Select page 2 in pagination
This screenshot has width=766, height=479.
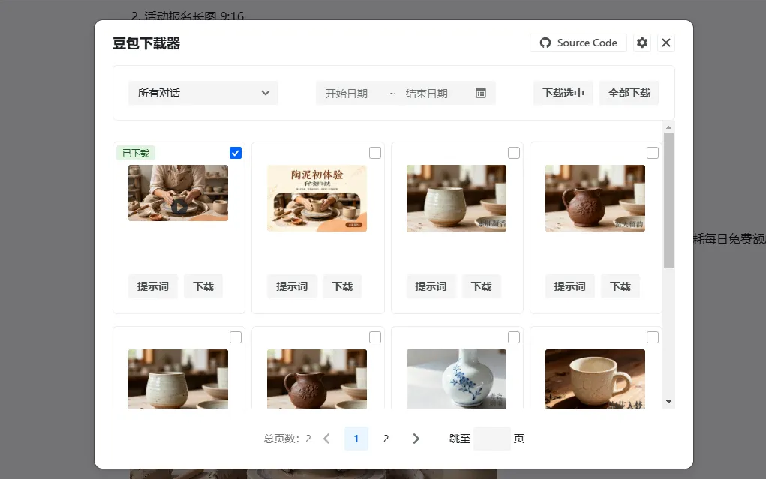386,439
